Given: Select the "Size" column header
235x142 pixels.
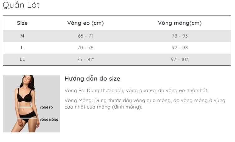Looking at the screenshot, I should pos(22,23).
